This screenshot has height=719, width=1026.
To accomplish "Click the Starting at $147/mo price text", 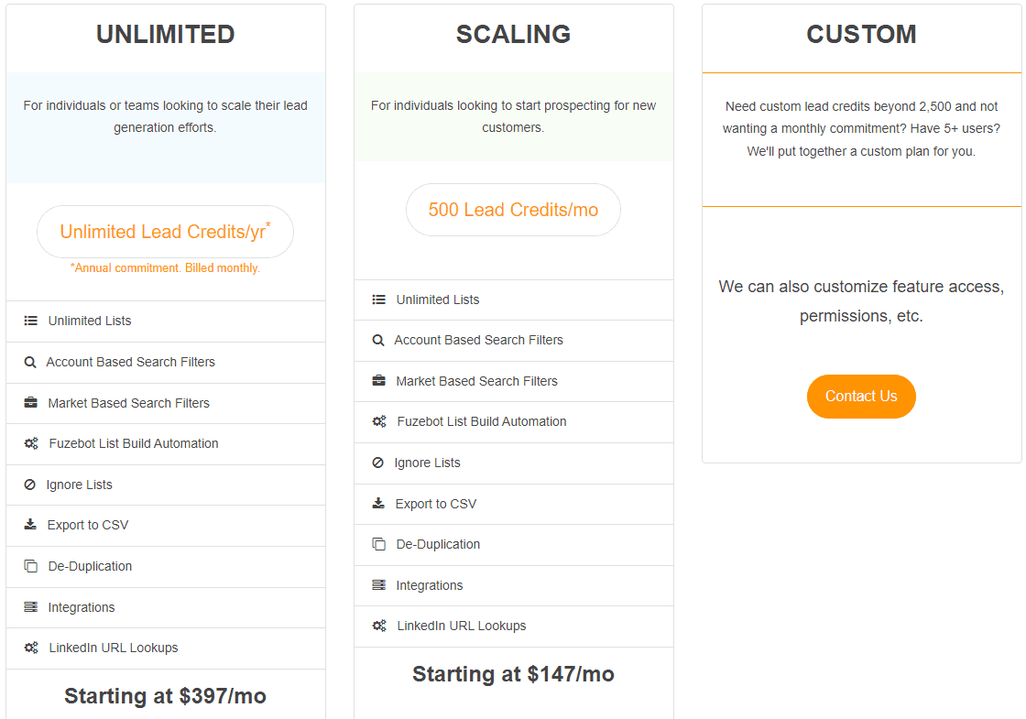I will (513, 674).
